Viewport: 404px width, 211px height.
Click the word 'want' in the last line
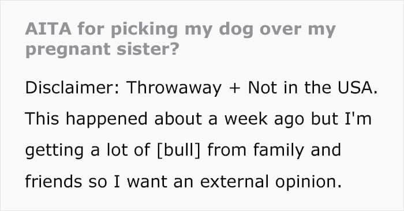pos(147,182)
